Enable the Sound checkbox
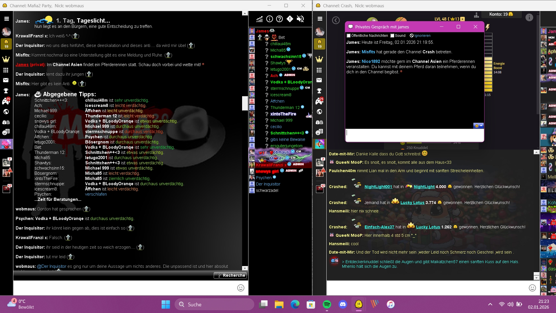Viewport: 556px width, 313px height. [392, 36]
